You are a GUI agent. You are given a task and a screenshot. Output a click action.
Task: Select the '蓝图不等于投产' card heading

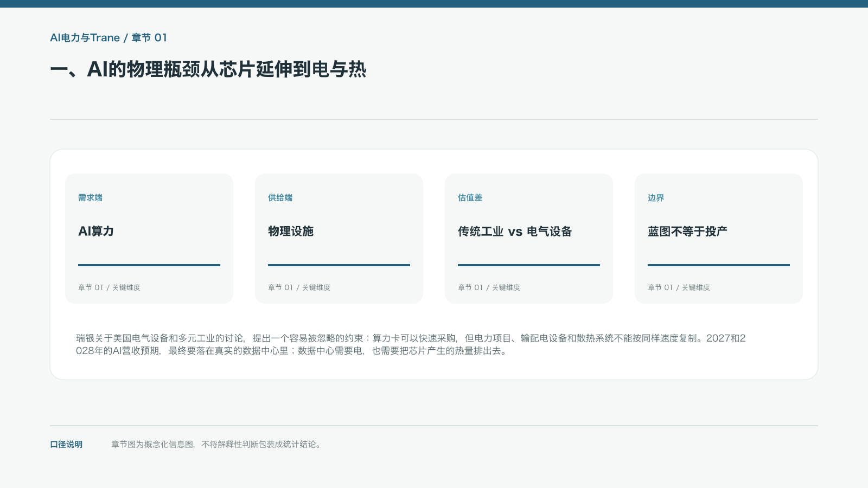point(687,232)
